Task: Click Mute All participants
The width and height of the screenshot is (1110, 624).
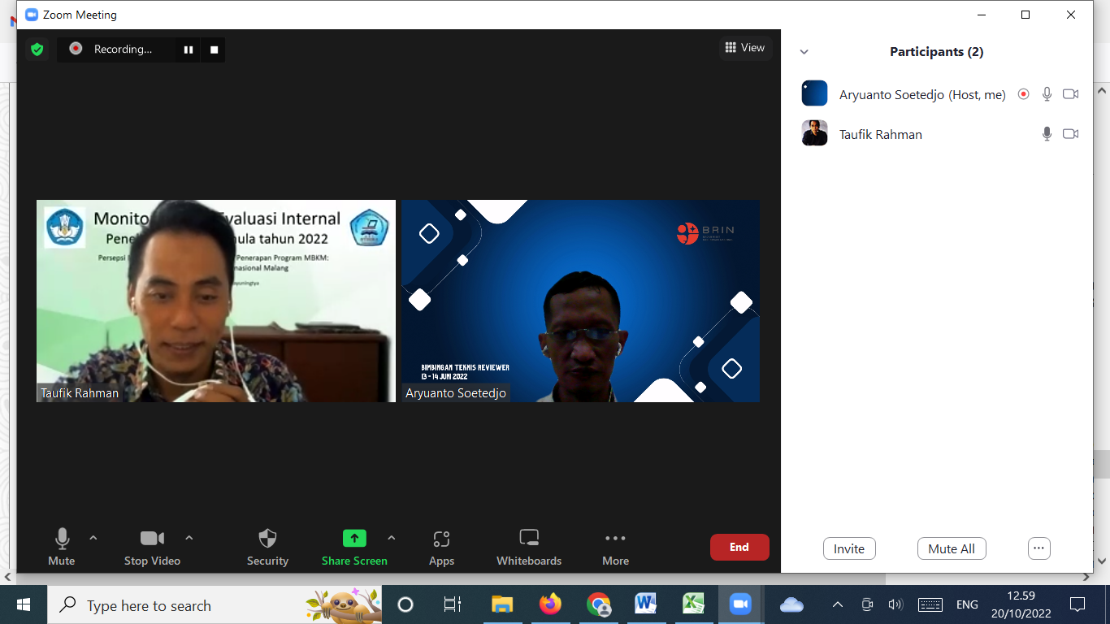Action: pyautogui.click(x=952, y=548)
